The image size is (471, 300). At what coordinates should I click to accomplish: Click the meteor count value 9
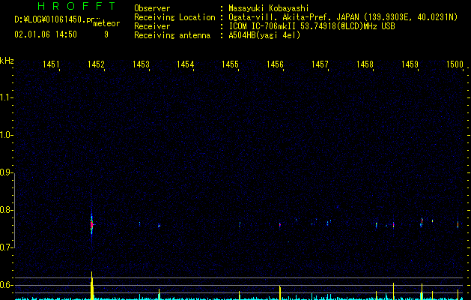(106, 34)
